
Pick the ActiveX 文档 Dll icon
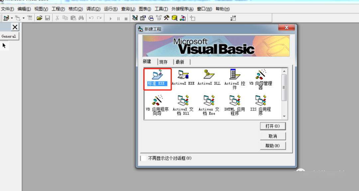[x=183, y=105]
